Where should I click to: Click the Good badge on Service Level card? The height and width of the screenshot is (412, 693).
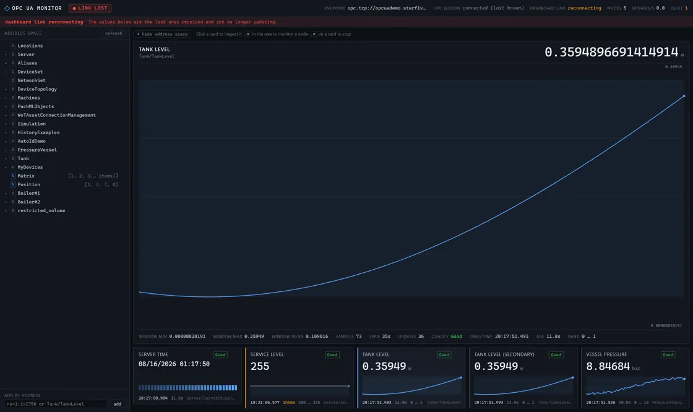332,354
